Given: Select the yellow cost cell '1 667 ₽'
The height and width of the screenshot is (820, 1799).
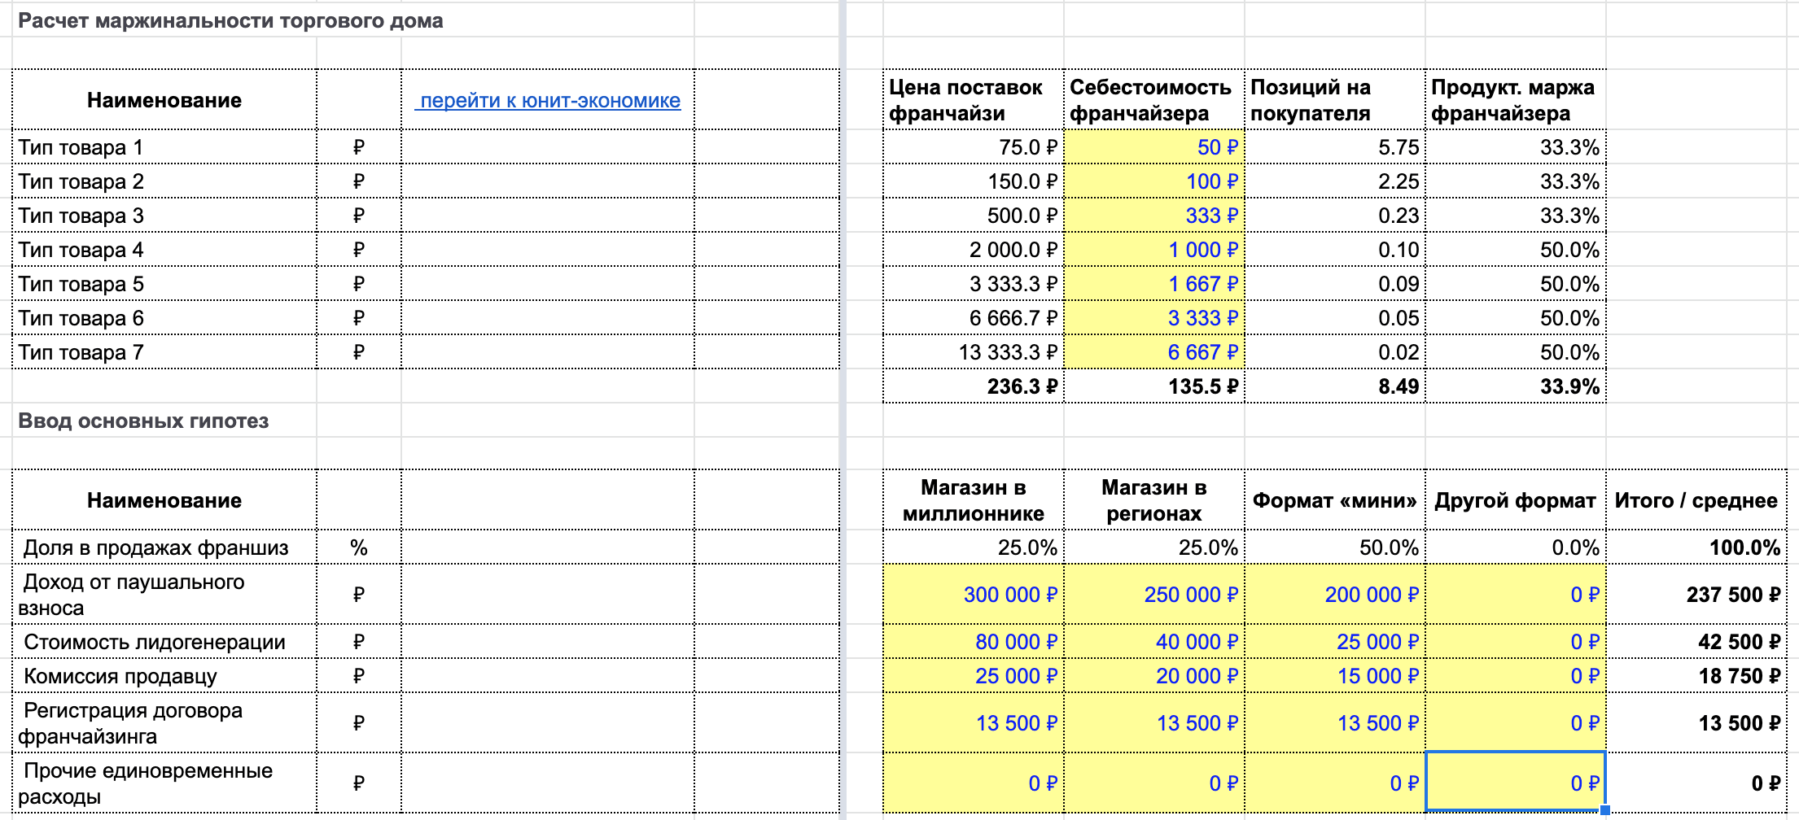Looking at the screenshot, I should 1154,284.
